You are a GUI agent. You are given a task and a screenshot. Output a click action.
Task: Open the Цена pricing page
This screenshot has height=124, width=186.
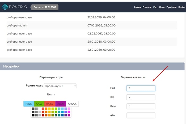pyautogui.click(x=162, y=7)
